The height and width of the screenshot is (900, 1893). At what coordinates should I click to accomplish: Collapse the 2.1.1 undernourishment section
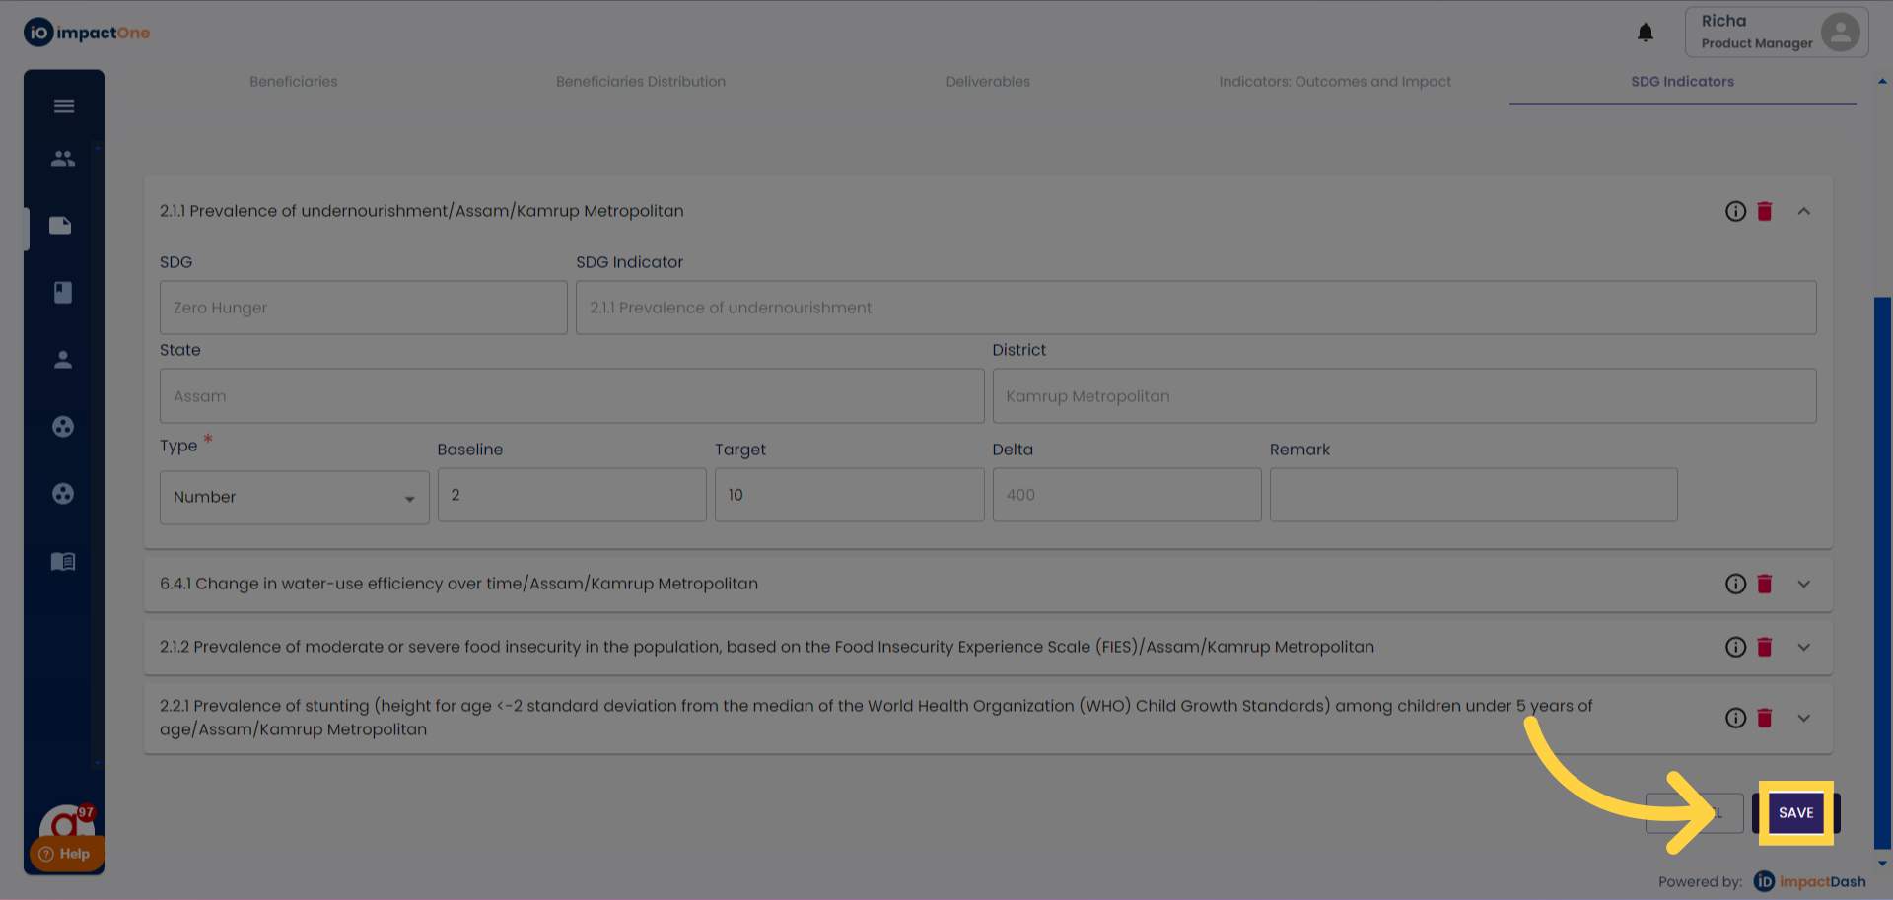pos(1803,211)
